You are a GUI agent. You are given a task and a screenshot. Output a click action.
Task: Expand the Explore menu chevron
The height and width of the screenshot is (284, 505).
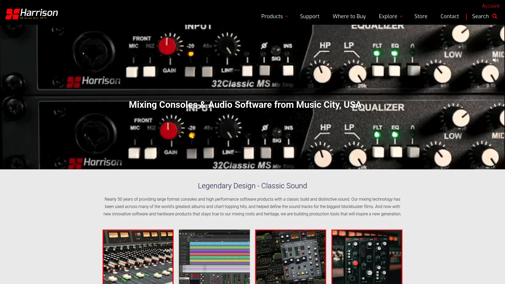coord(401,17)
